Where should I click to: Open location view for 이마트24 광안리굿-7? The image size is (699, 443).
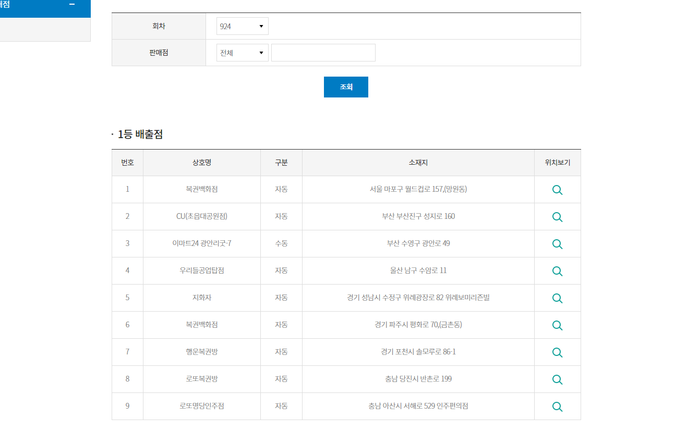[x=557, y=244]
